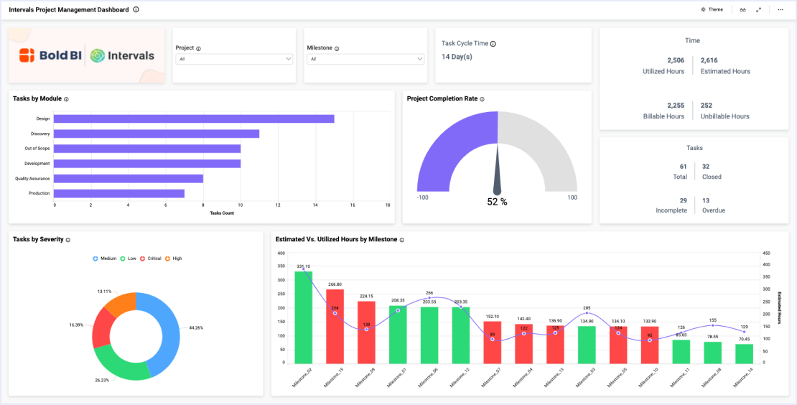Toggle the Medium severity legend item
Screen dimensions: 797x405
point(105,259)
